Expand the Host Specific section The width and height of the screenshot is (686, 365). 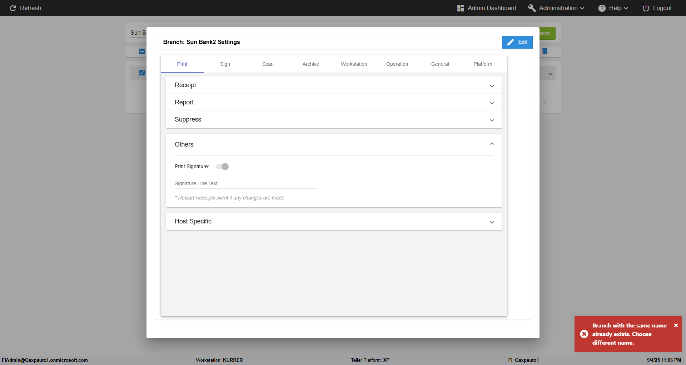[492, 222]
